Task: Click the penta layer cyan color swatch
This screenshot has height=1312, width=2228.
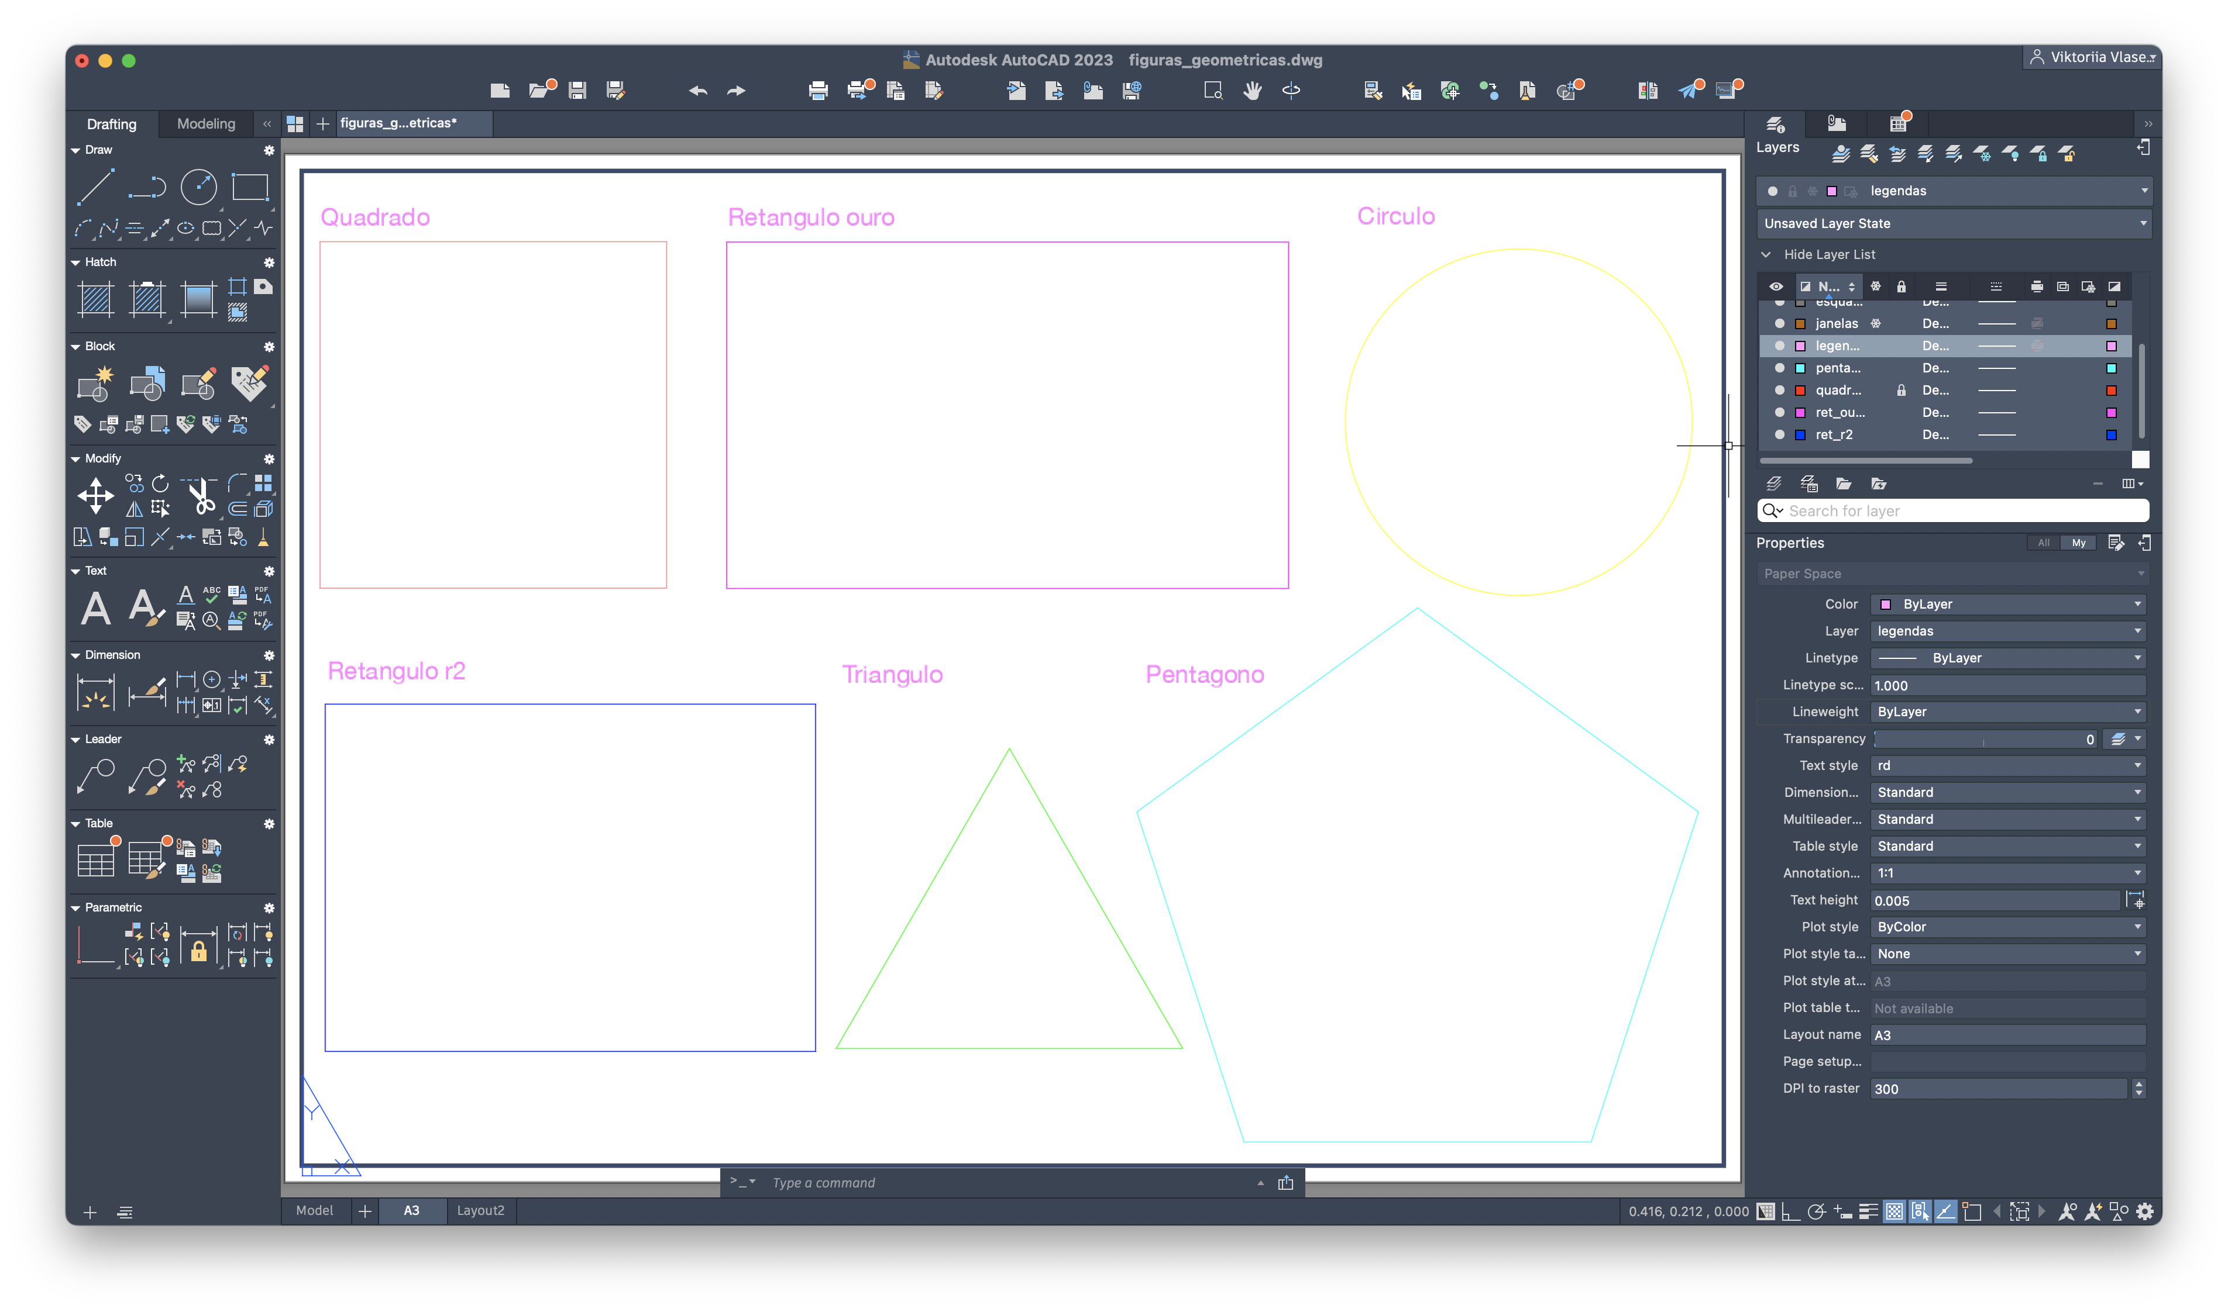Action: click(1799, 369)
